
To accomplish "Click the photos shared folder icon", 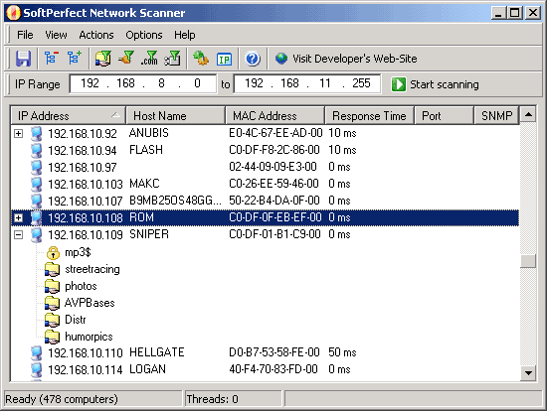I will 53,286.
